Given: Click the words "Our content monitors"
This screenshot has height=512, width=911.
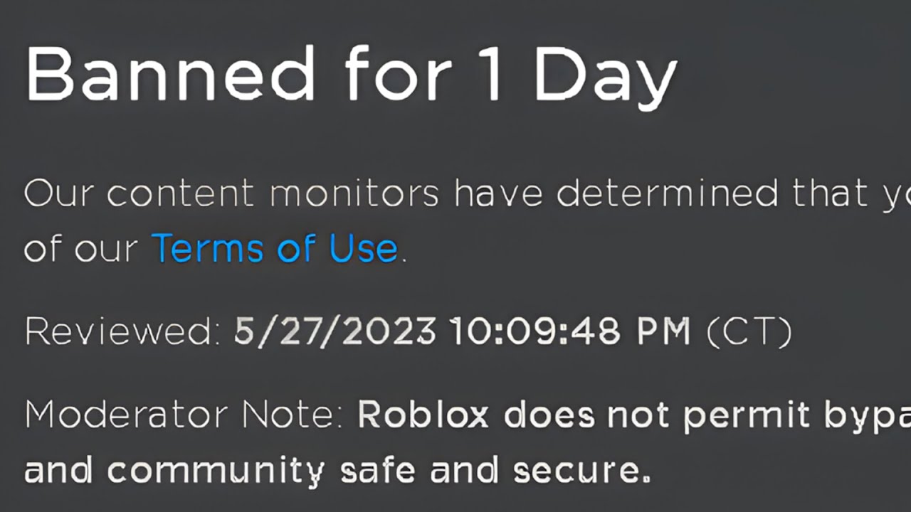Looking at the screenshot, I should coord(231,193).
